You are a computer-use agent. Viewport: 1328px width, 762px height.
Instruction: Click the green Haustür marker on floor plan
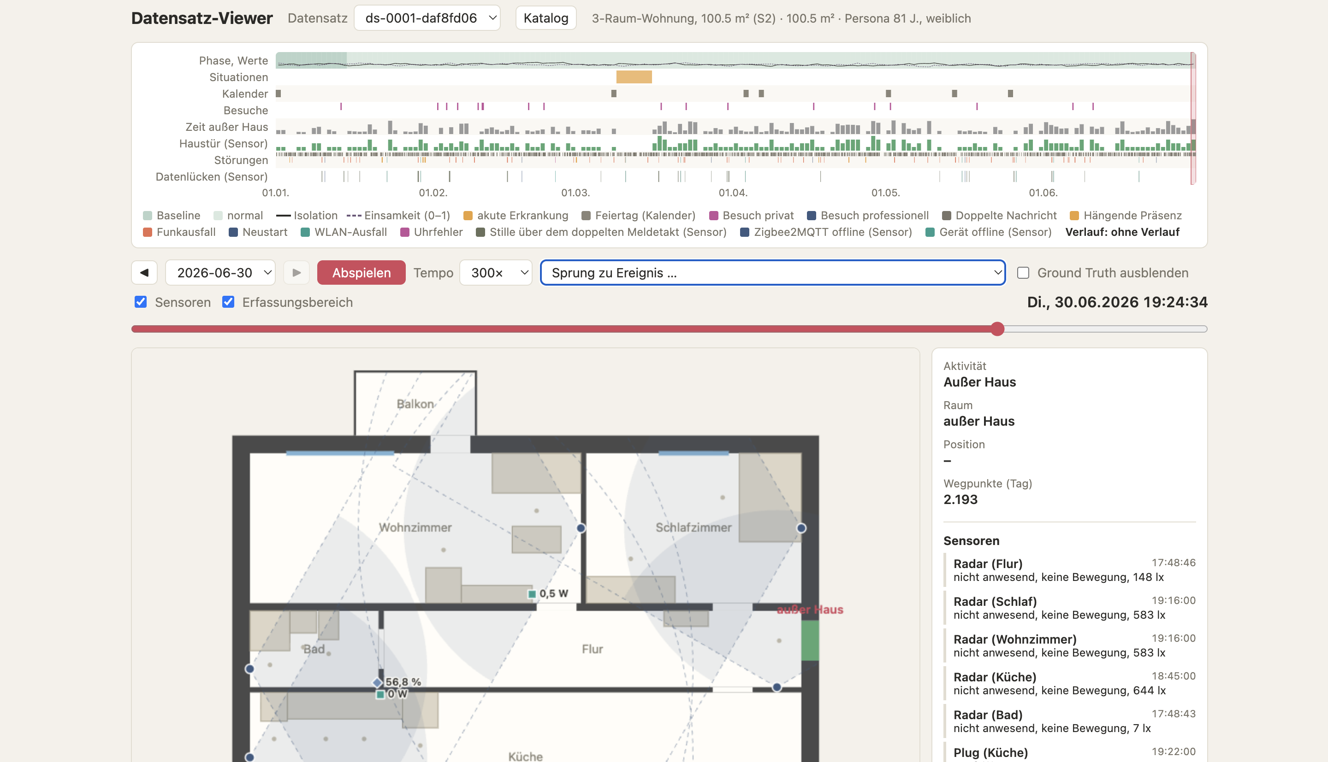click(810, 640)
